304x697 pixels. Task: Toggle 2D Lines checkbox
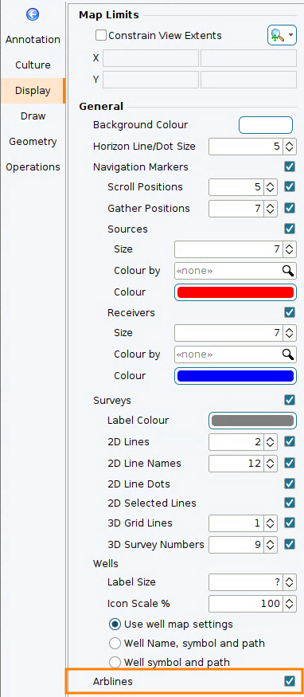click(x=290, y=442)
